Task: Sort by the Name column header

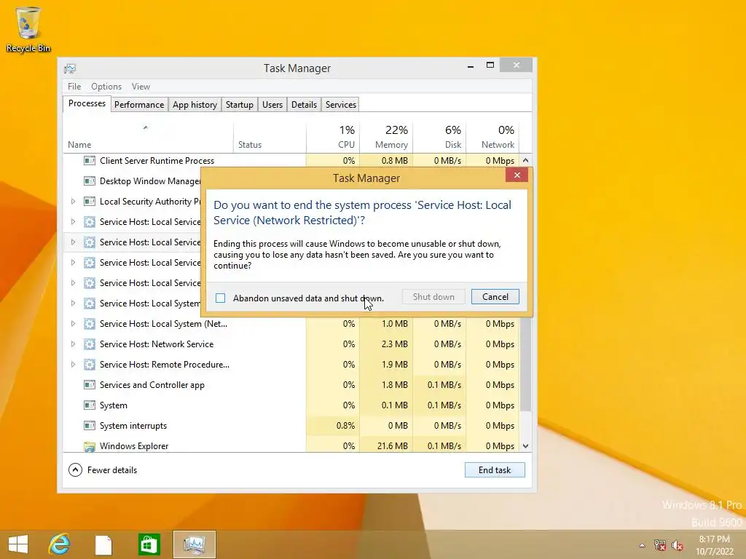Action: tap(147, 138)
